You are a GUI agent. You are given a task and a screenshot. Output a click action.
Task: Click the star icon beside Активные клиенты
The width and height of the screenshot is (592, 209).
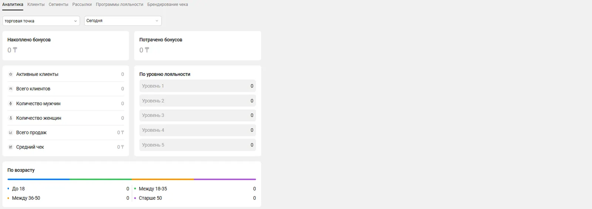point(11,74)
